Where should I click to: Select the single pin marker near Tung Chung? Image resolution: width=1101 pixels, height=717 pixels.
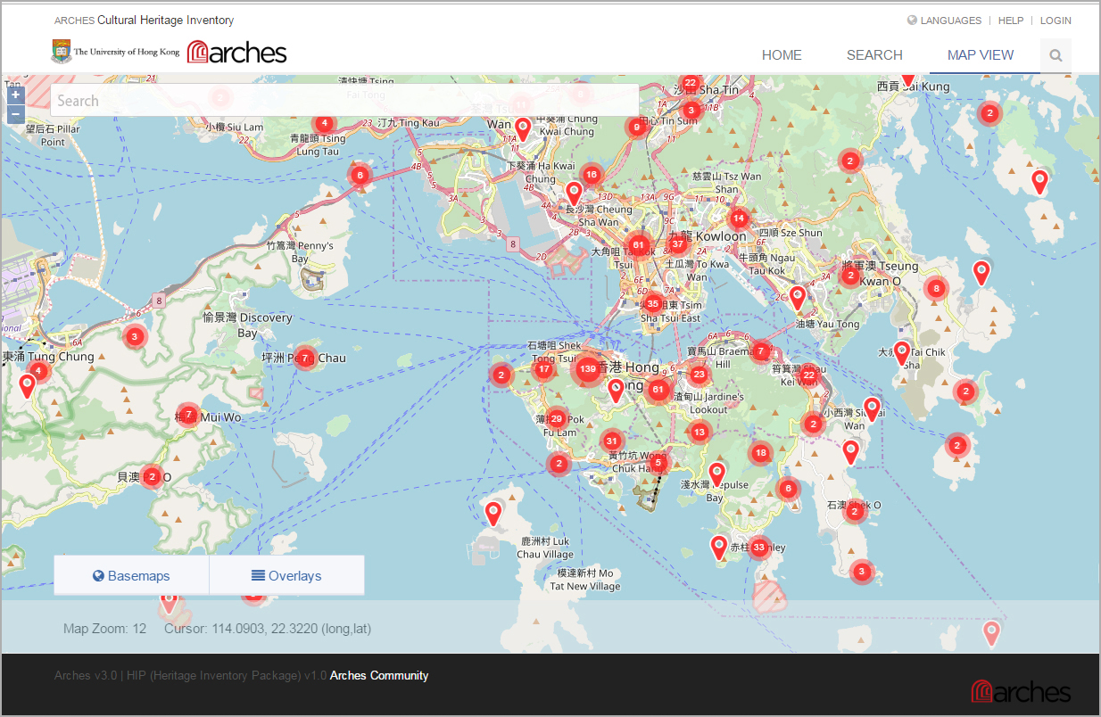coord(28,385)
